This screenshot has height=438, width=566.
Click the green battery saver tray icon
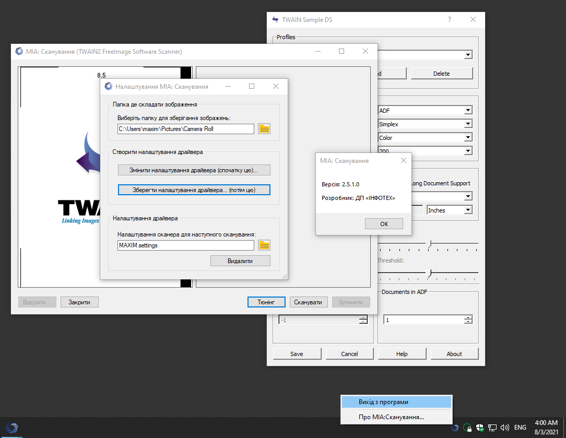(467, 428)
